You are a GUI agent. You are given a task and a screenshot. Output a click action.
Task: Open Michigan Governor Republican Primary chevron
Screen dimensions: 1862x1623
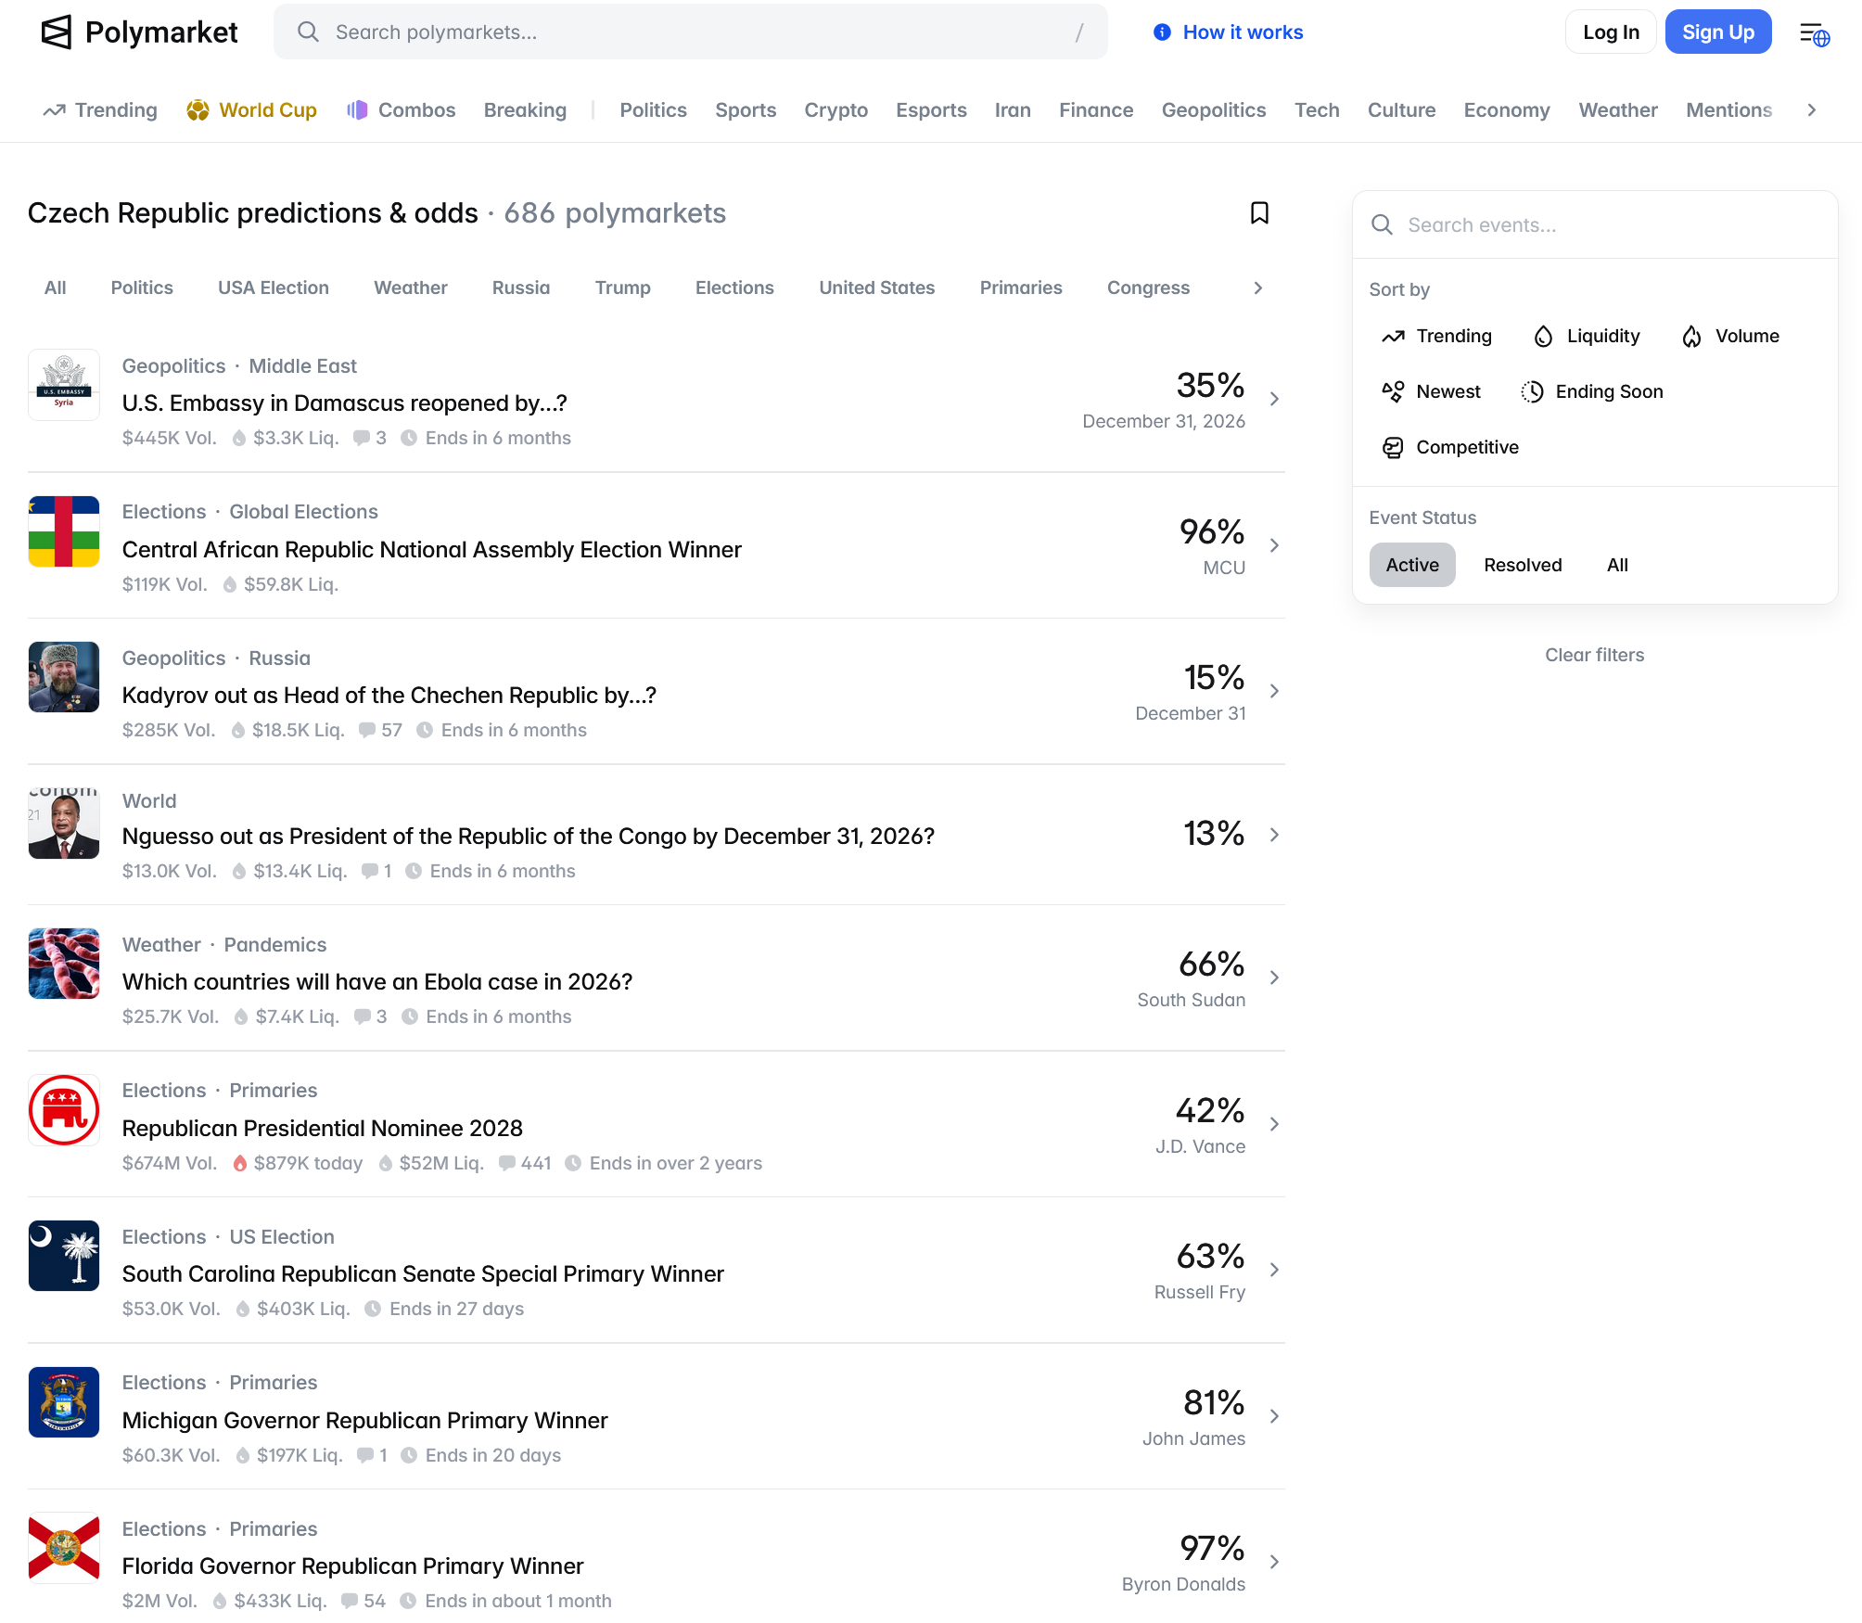point(1275,1416)
